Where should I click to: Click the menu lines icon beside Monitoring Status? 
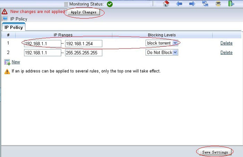pyautogui.click(x=66, y=4)
